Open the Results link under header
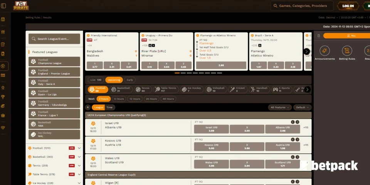Viewport: 370px width, 185px height. coord(47,17)
